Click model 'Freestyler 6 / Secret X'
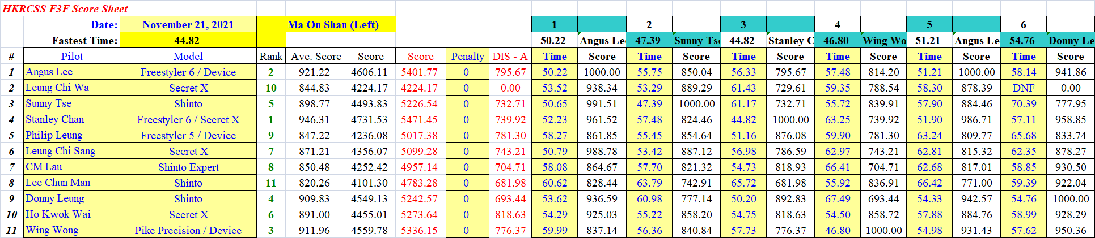The image size is (1095, 238). (x=188, y=119)
